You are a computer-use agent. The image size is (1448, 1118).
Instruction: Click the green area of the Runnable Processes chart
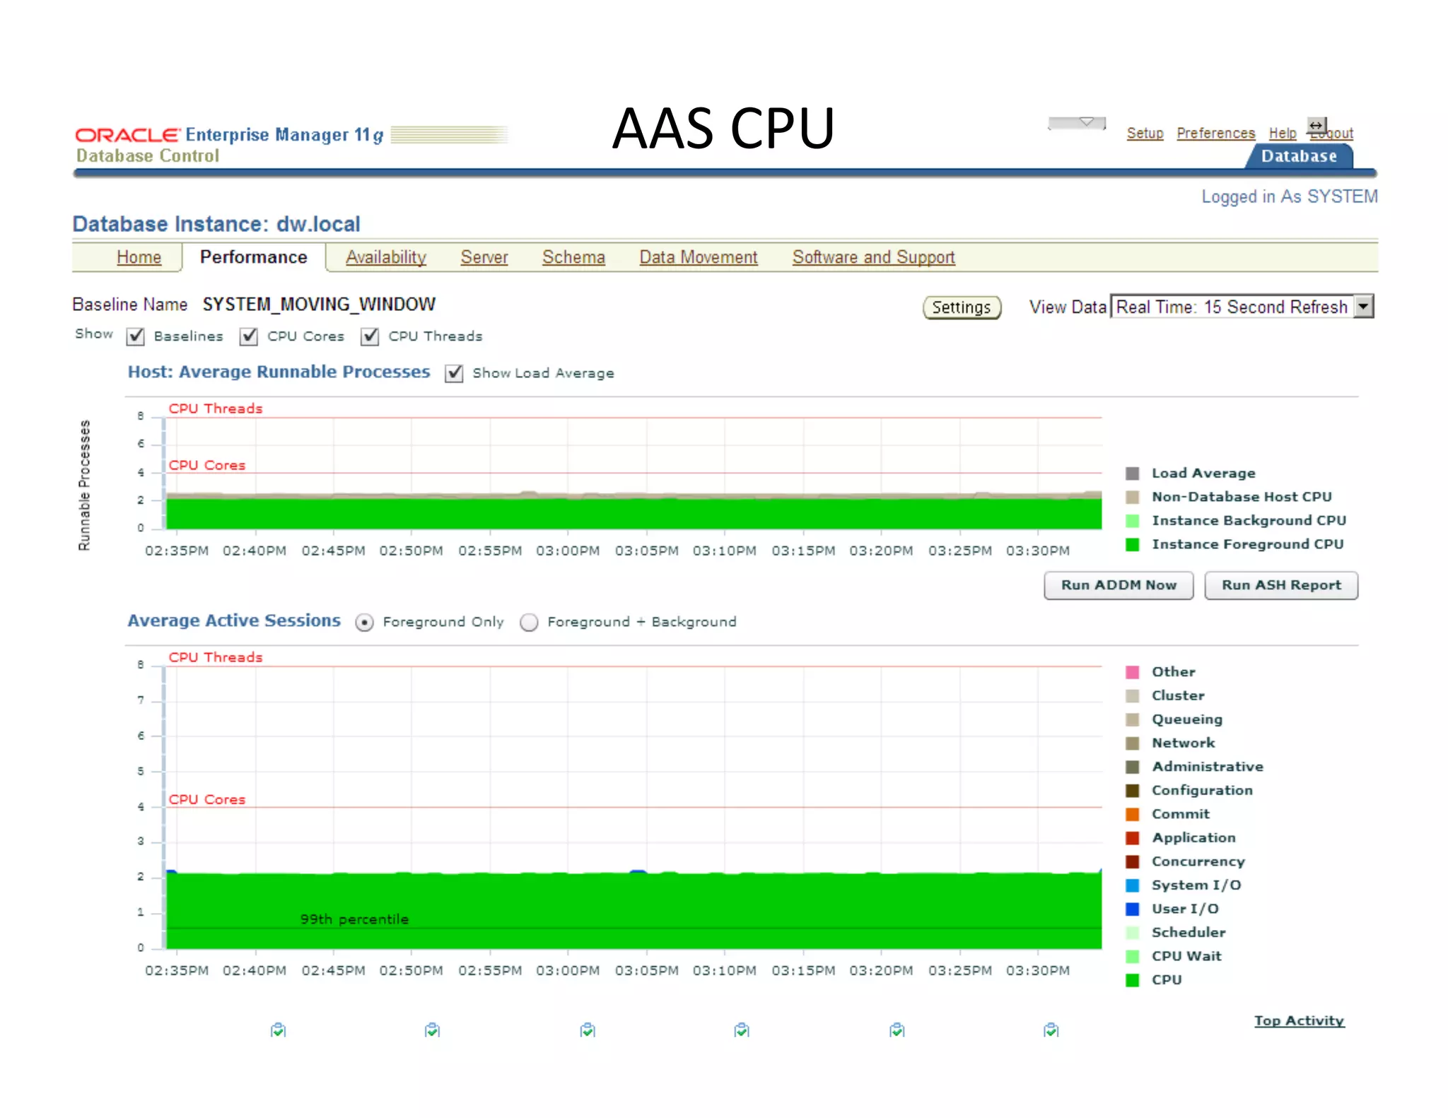point(633,513)
